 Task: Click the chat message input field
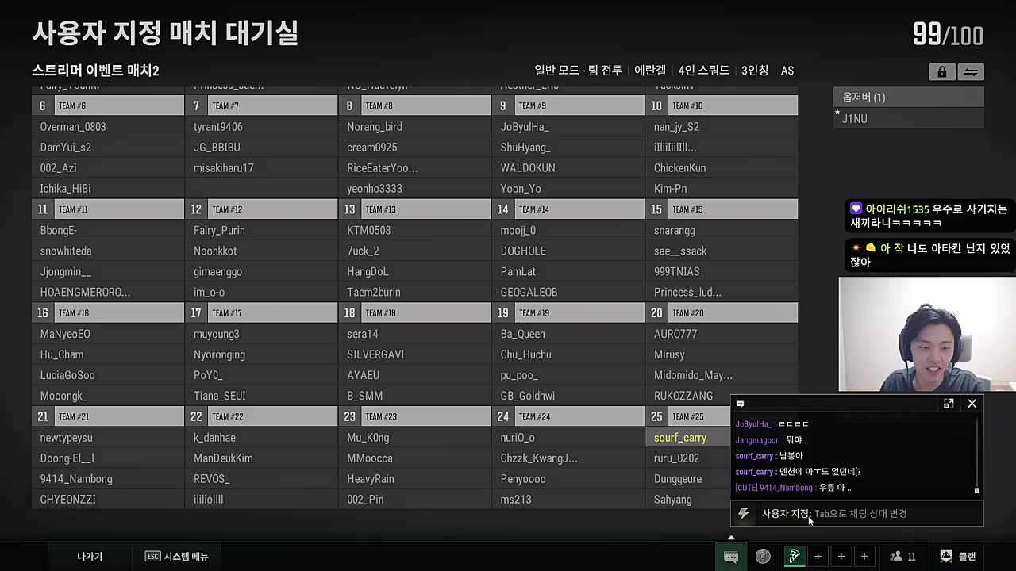click(x=889, y=514)
